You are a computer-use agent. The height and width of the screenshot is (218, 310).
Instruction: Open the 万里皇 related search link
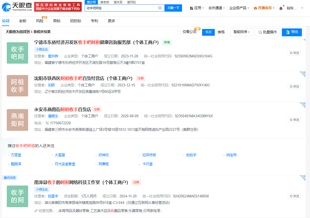click(x=16, y=155)
